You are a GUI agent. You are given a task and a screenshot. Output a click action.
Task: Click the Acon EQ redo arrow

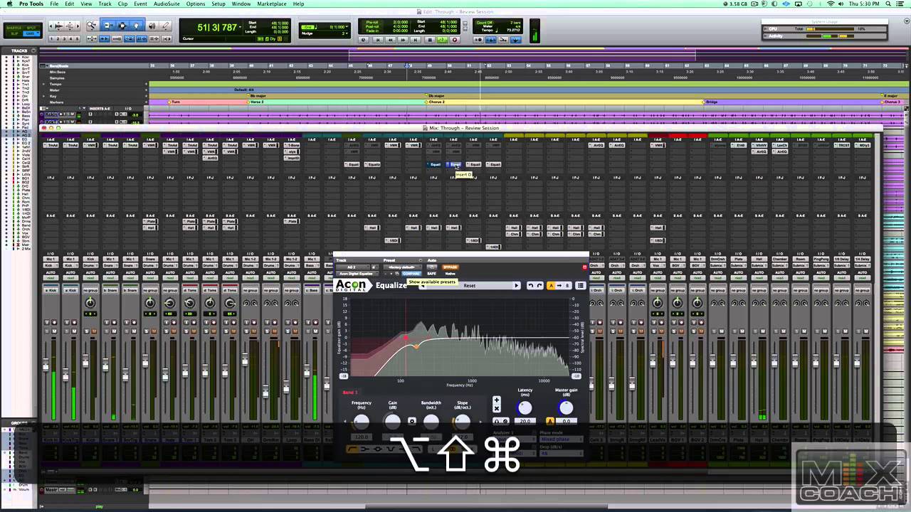[x=539, y=285]
